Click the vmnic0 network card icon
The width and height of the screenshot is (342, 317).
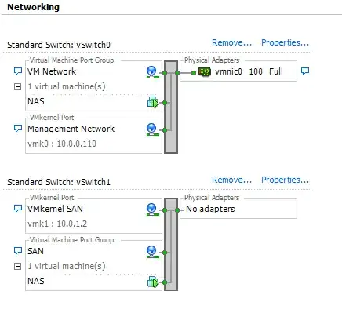205,71
